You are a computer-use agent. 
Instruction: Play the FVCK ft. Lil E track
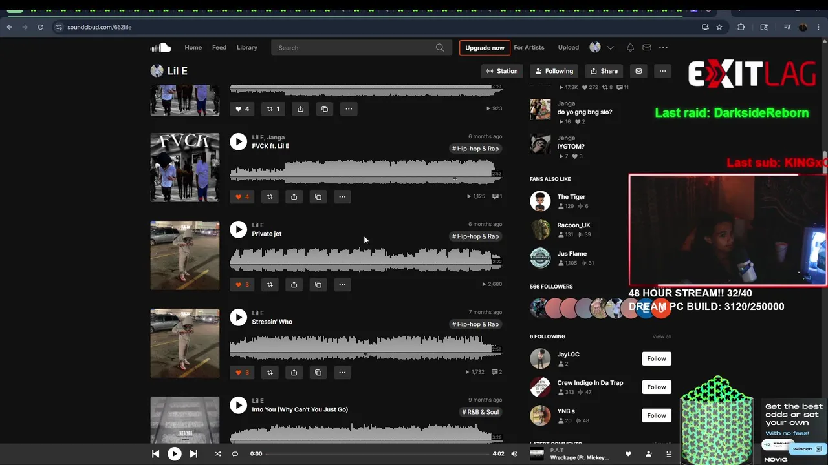pyautogui.click(x=238, y=141)
